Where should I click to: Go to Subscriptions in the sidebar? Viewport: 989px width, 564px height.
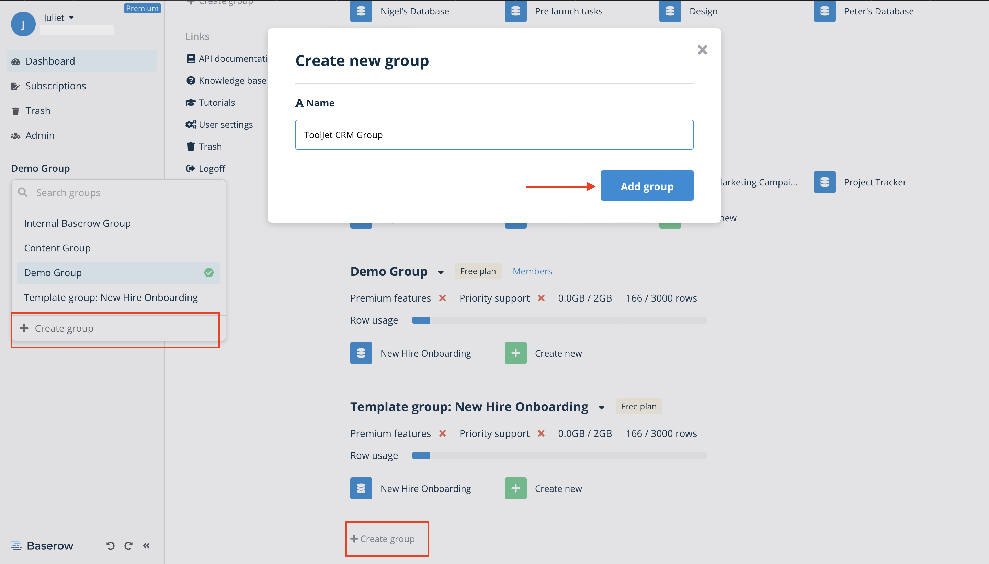click(56, 86)
